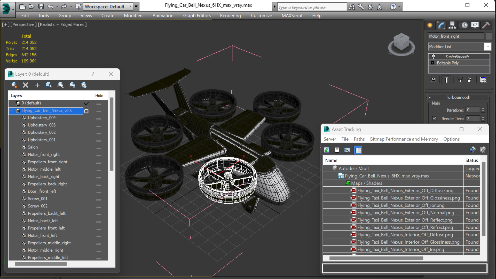This screenshot has width=496, height=279.
Task: Click the favorites star icon in the title bar
Action: (379, 7)
